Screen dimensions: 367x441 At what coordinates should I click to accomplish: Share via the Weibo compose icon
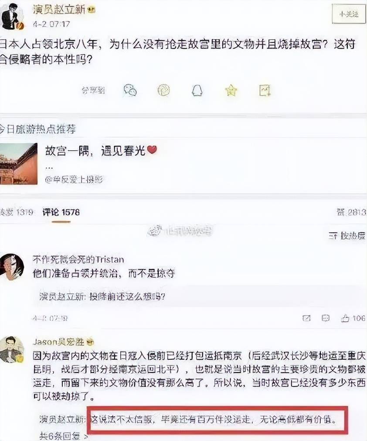pyautogui.click(x=265, y=90)
